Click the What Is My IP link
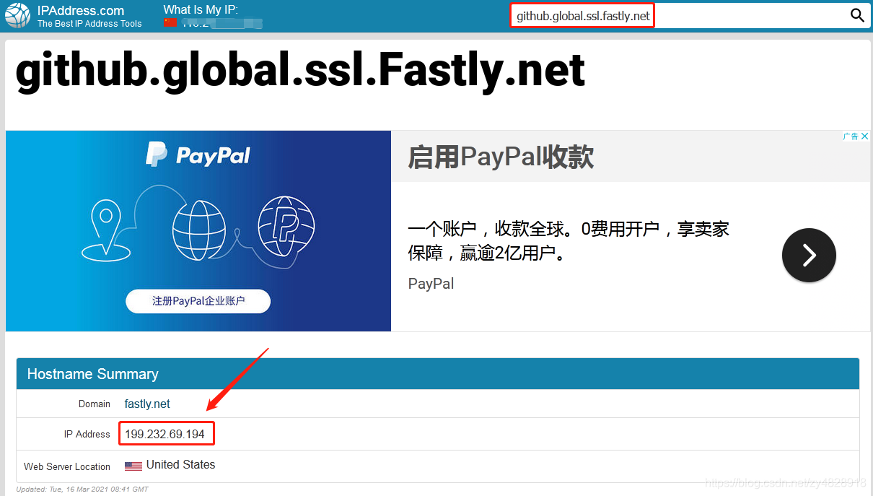The image size is (873, 496). click(x=201, y=9)
